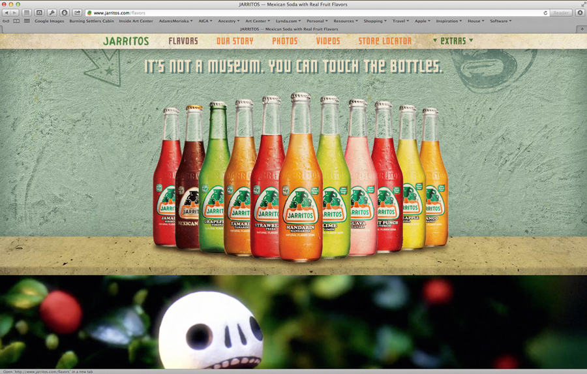Click the tab overview toolbar icon
Image resolution: width=587 pixels, height=374 pixels.
(x=39, y=13)
